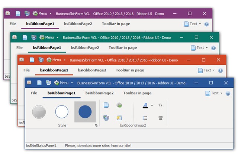Click new document icon in blue titlebar
This screenshot has height=158, width=238.
click(x=39, y=83)
